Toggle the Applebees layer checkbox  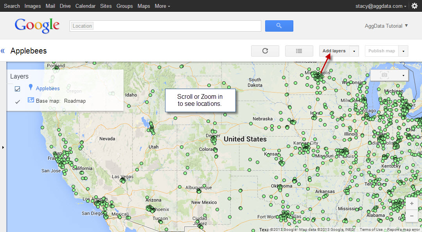tap(18, 89)
